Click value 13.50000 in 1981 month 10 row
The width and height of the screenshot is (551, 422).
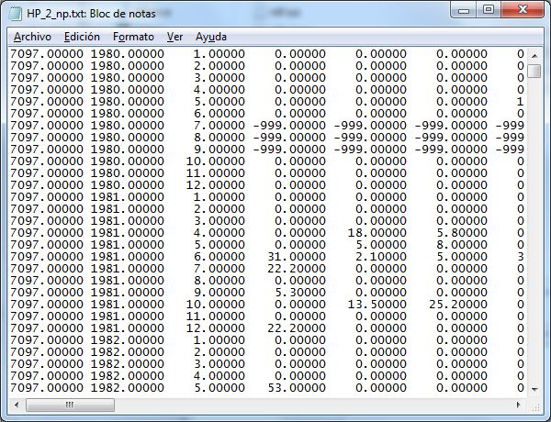377,304
